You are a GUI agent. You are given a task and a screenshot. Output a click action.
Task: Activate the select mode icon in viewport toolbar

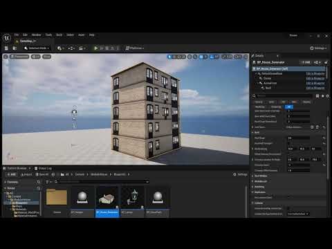(170, 57)
